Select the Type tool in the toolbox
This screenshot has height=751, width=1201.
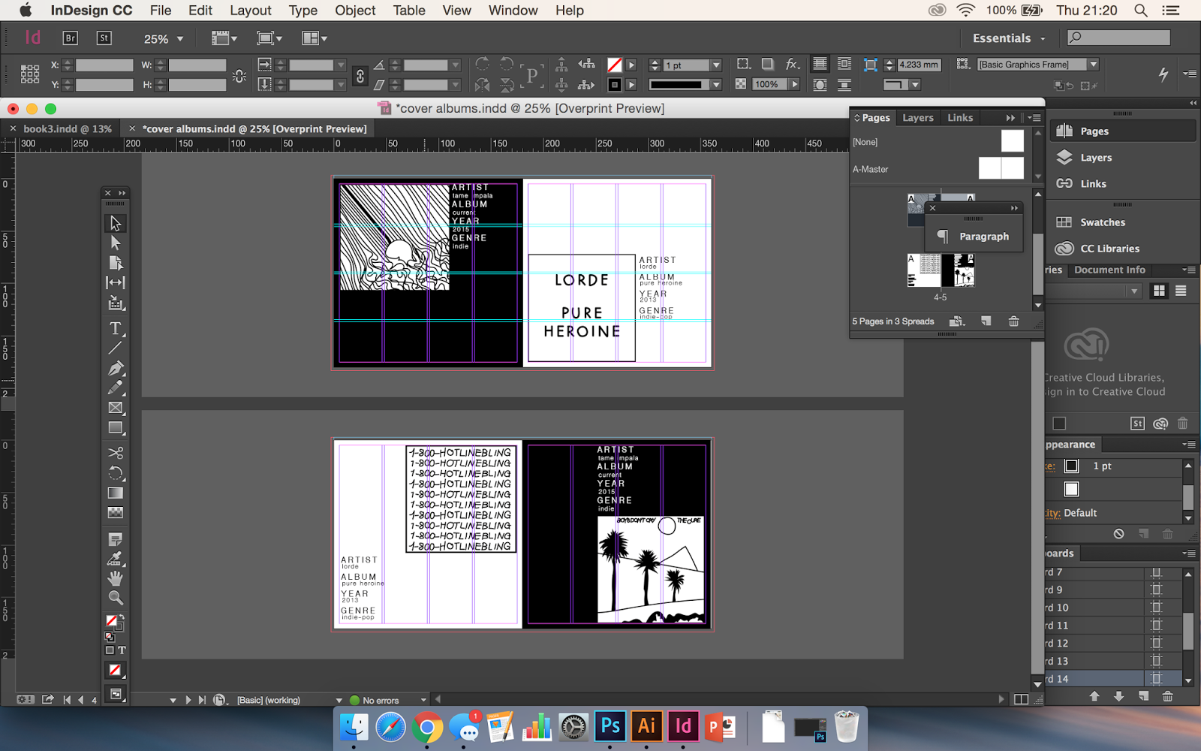115,328
